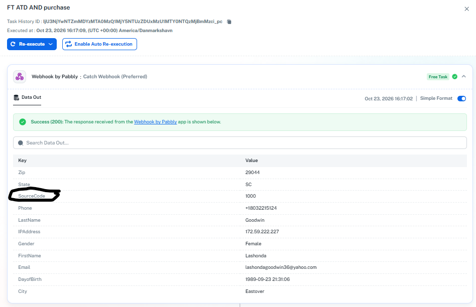Click the Executed at timestamp text

pos(104,30)
